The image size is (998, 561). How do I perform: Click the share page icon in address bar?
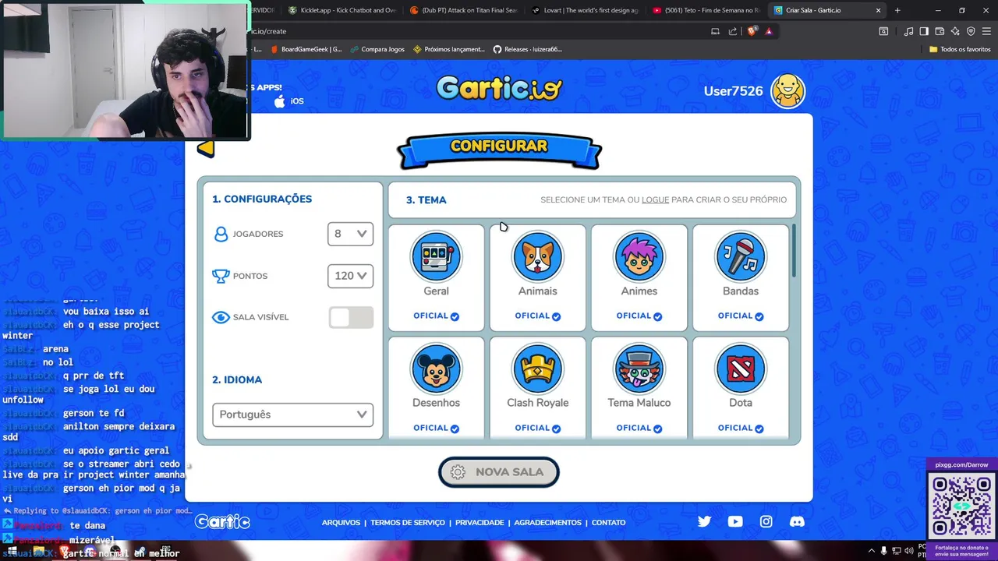(x=733, y=31)
